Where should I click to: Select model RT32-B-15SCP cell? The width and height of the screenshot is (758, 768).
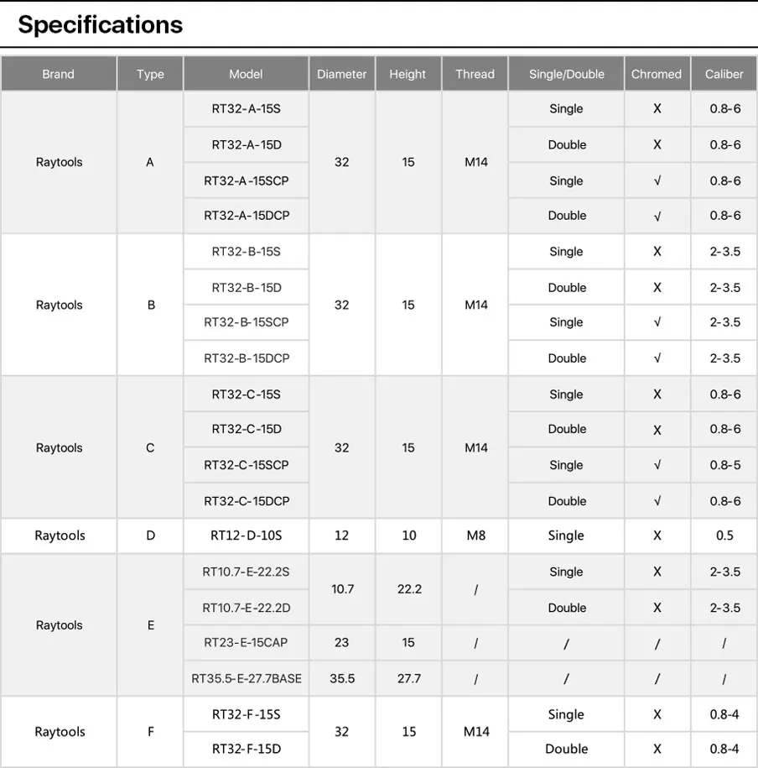coord(247,322)
